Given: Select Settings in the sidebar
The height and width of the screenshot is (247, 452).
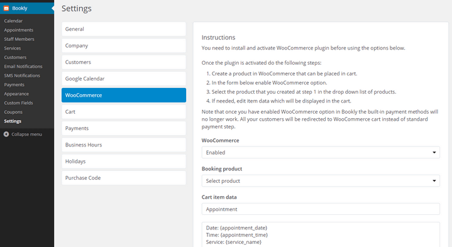Looking at the screenshot, I should [x=13, y=121].
